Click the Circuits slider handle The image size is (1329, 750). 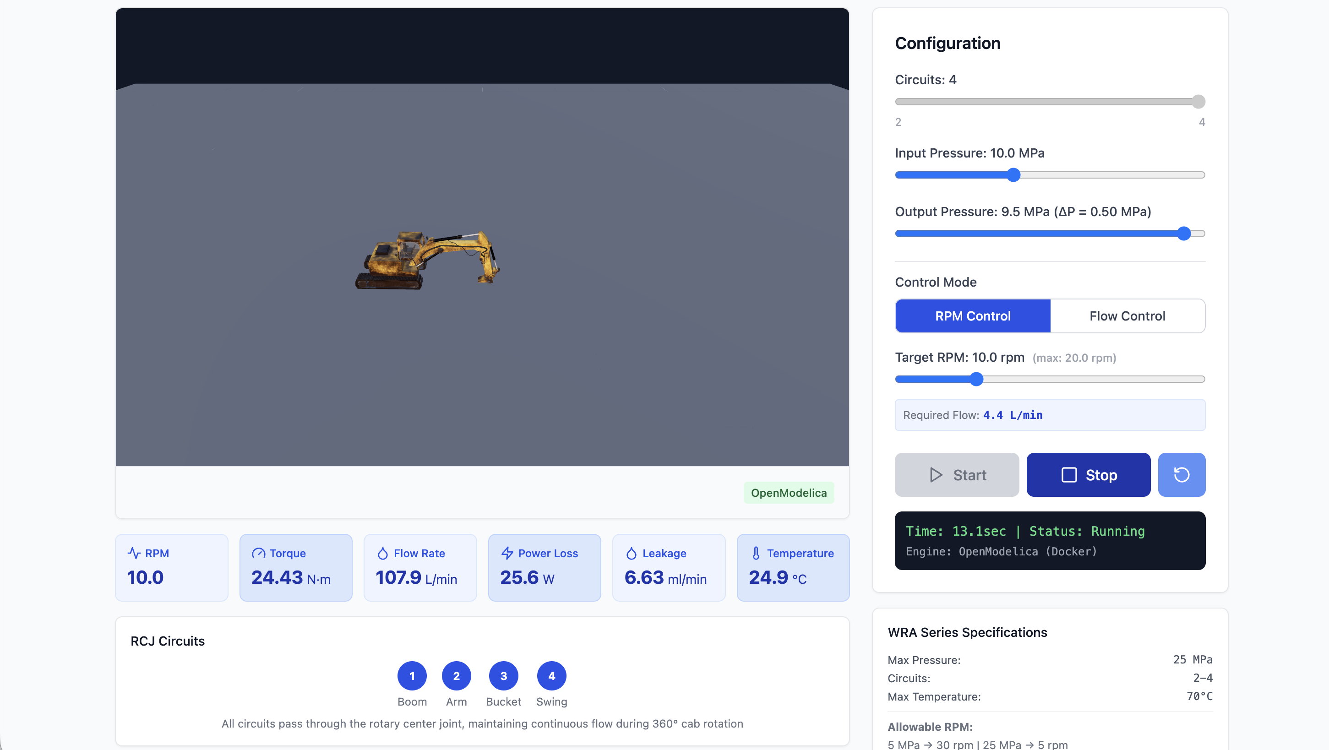(x=1198, y=102)
